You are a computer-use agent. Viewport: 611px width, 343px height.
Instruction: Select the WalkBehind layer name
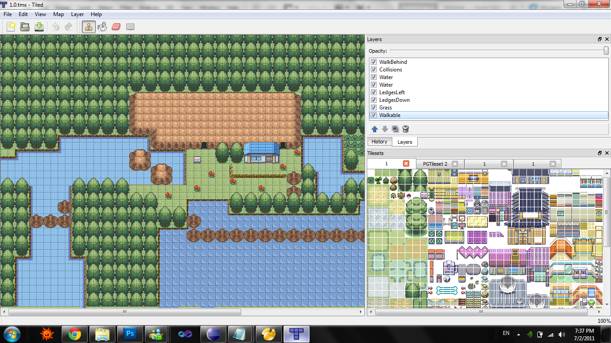[393, 62]
